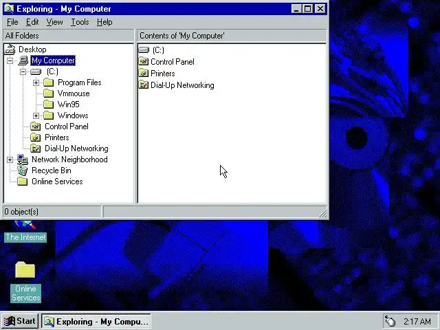Click the Printers icon in the contents pane
The height and width of the screenshot is (330, 440).
pyautogui.click(x=144, y=74)
